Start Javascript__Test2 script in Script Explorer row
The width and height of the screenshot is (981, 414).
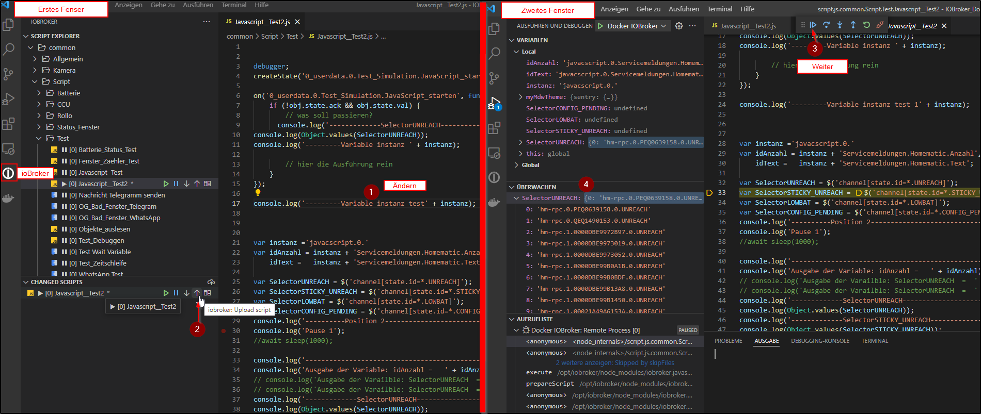[x=166, y=184]
